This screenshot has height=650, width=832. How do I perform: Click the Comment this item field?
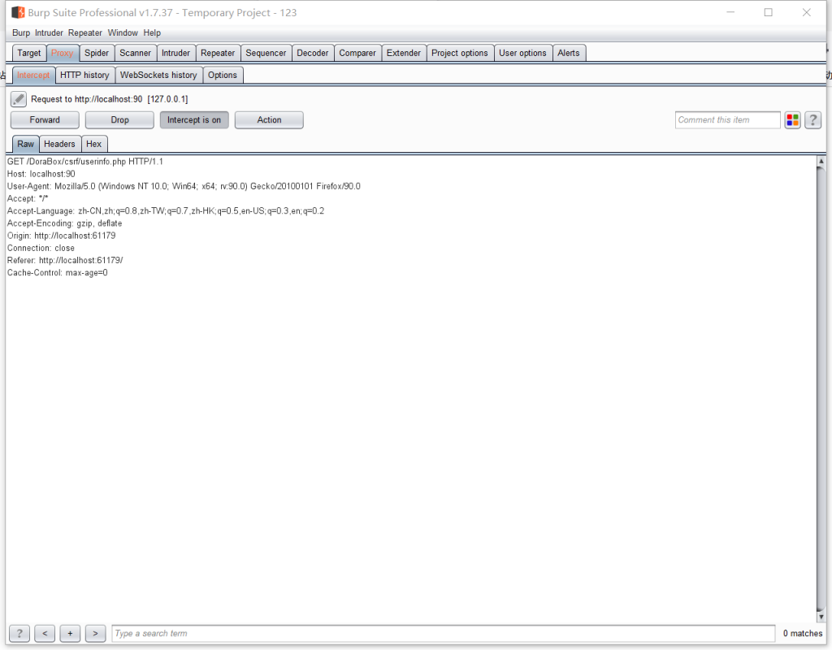[x=727, y=120]
